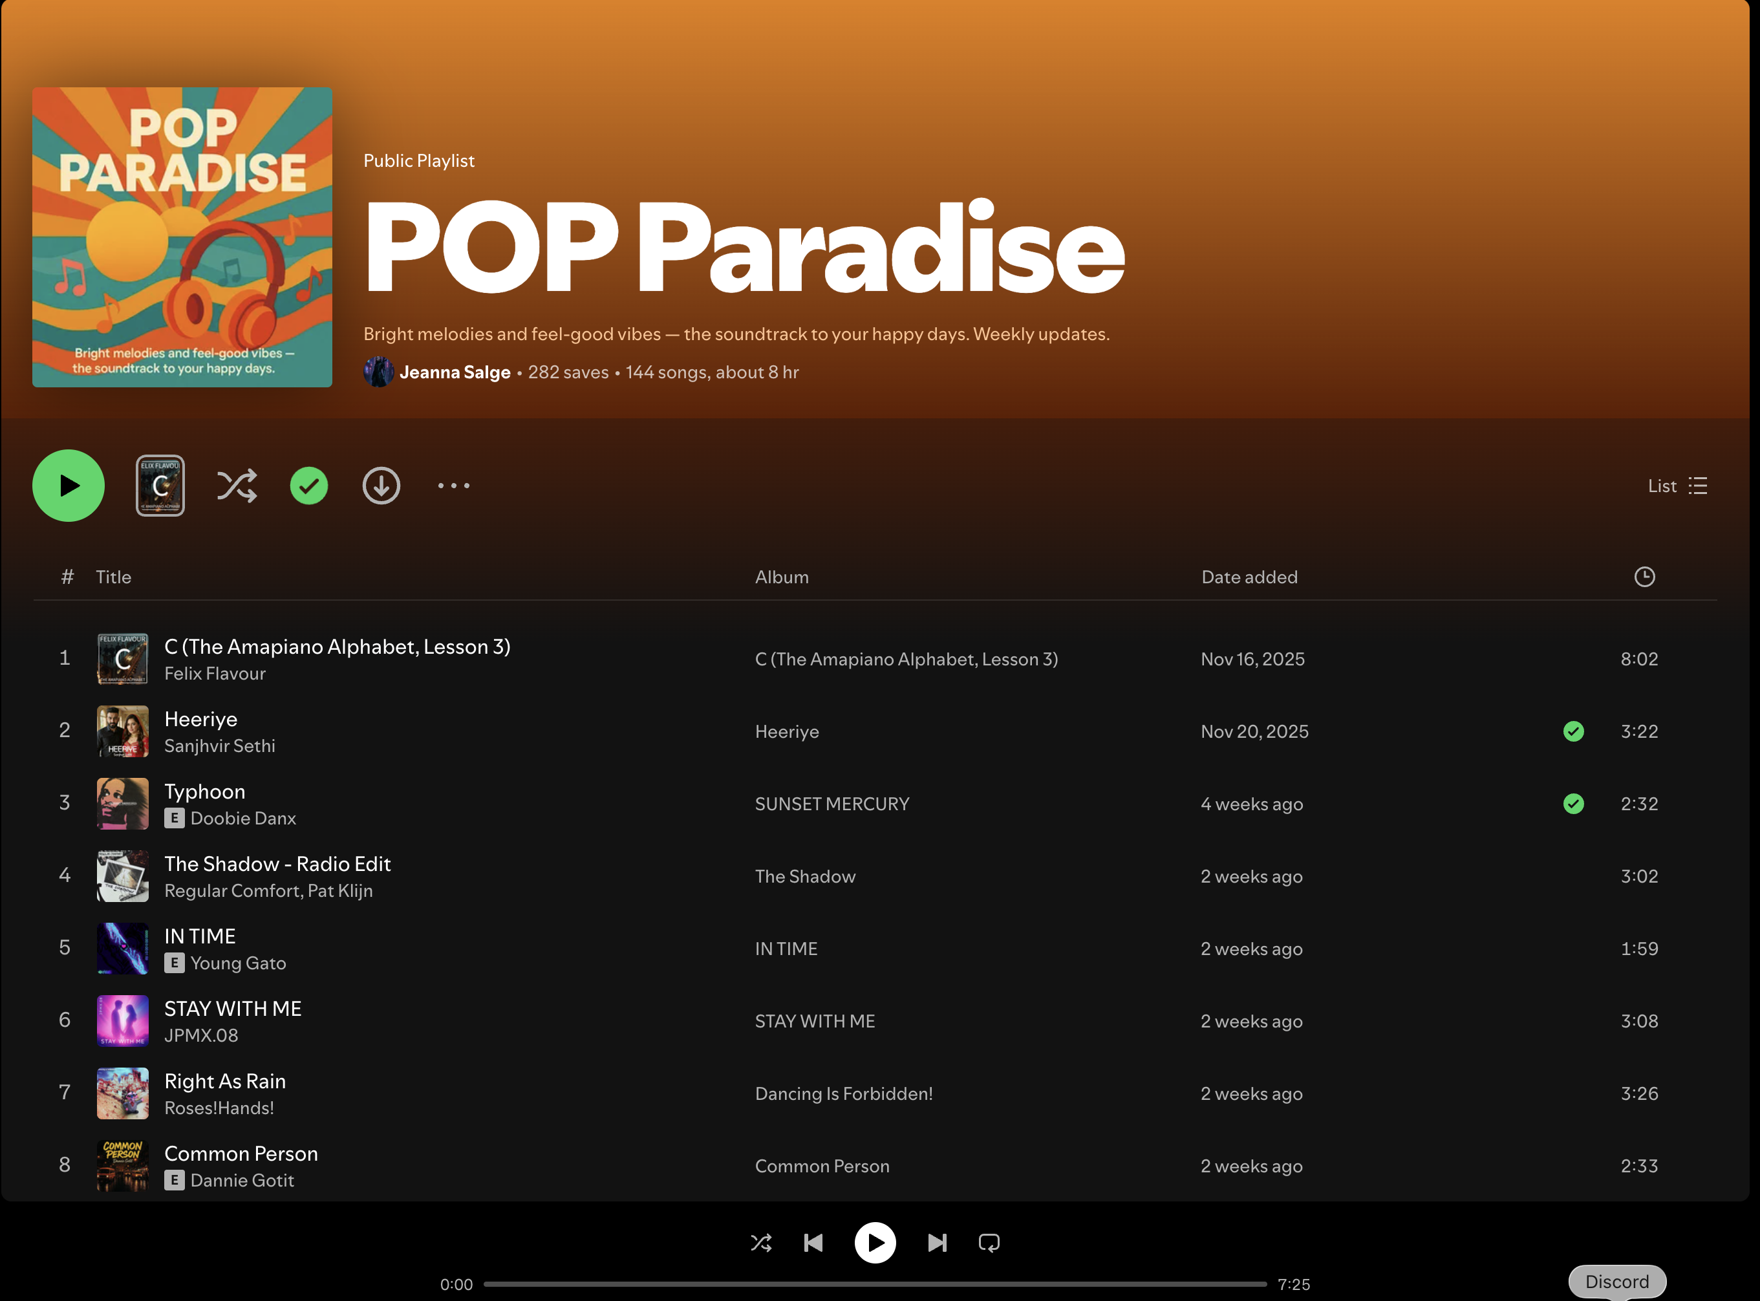The height and width of the screenshot is (1301, 1760).
Task: Open the List view options dropdown
Action: click(1677, 486)
